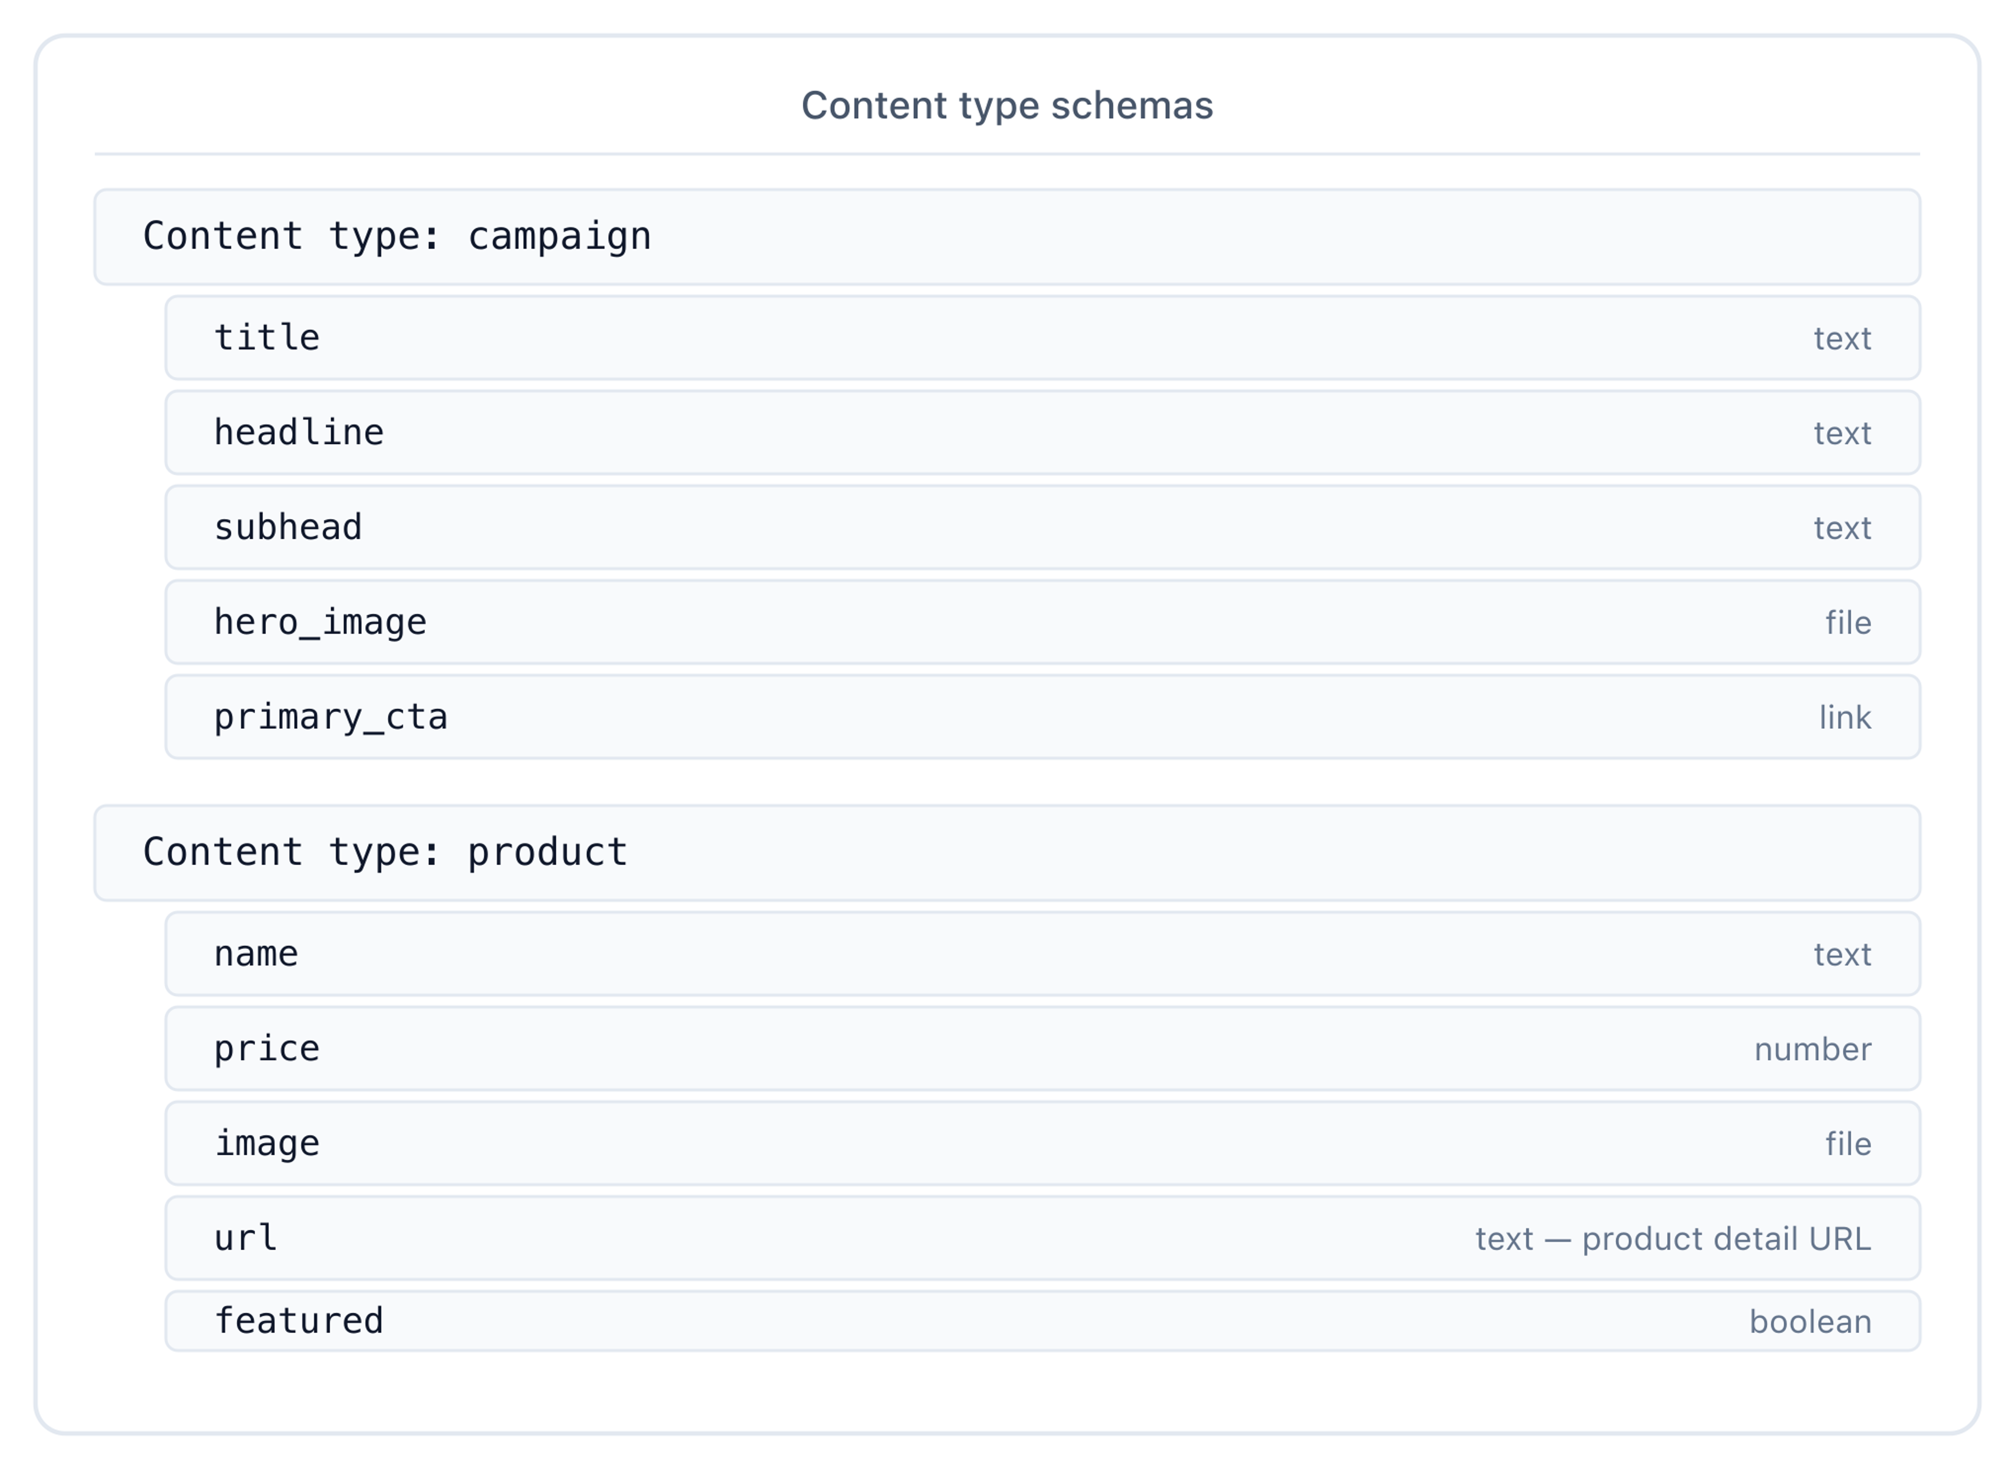Click the 'title' field name
This screenshot has width=2015, height=1469.
click(x=267, y=338)
